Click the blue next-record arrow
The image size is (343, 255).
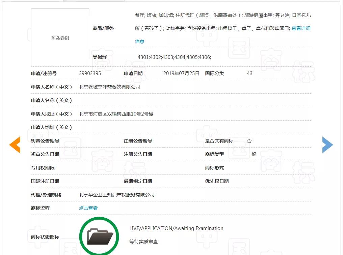coord(327,145)
